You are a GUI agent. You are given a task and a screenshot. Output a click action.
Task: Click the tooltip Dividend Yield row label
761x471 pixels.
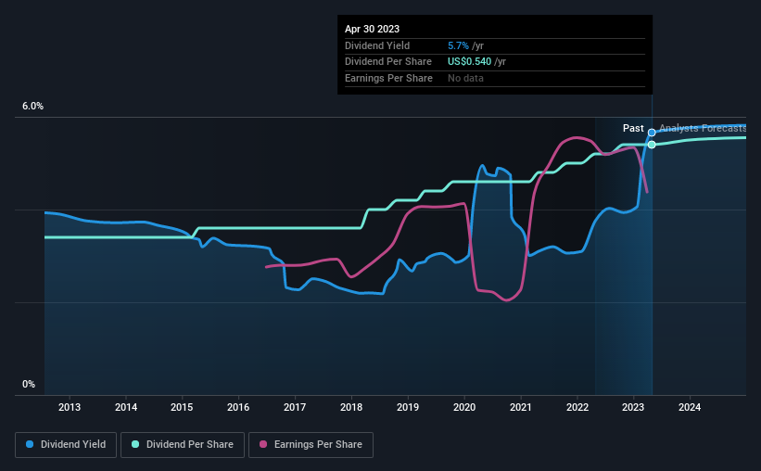coord(377,45)
